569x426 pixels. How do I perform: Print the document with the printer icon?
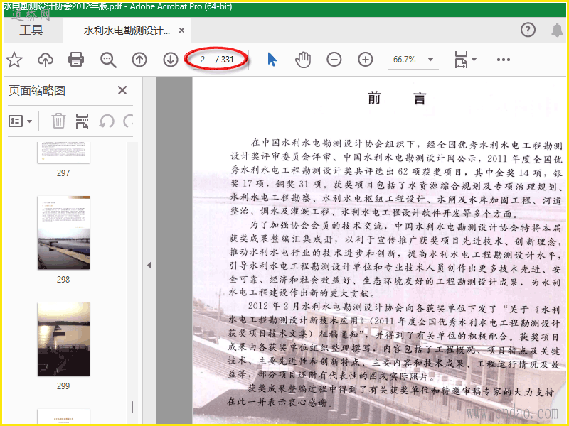click(76, 60)
